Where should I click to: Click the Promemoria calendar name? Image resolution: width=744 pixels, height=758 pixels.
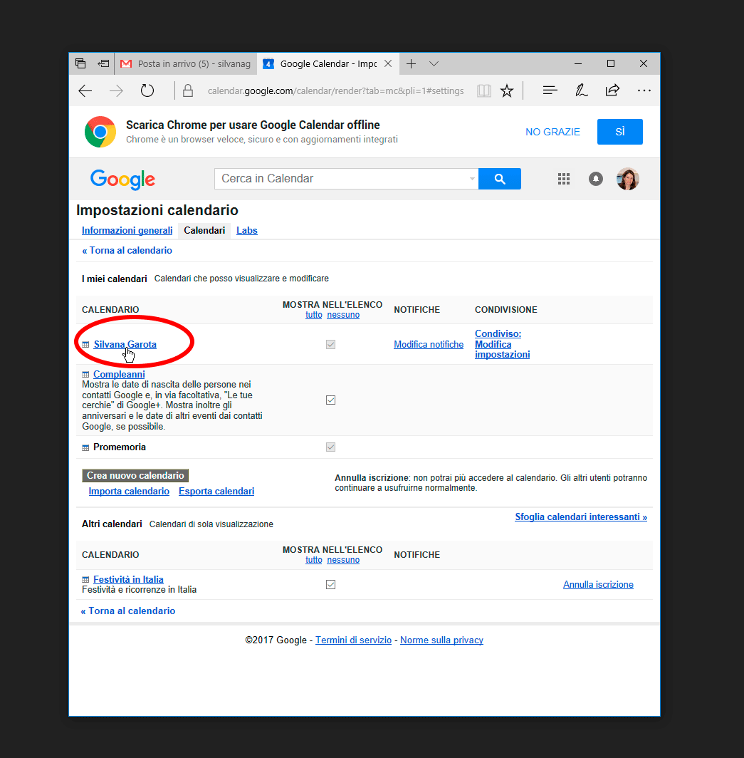[x=120, y=447]
